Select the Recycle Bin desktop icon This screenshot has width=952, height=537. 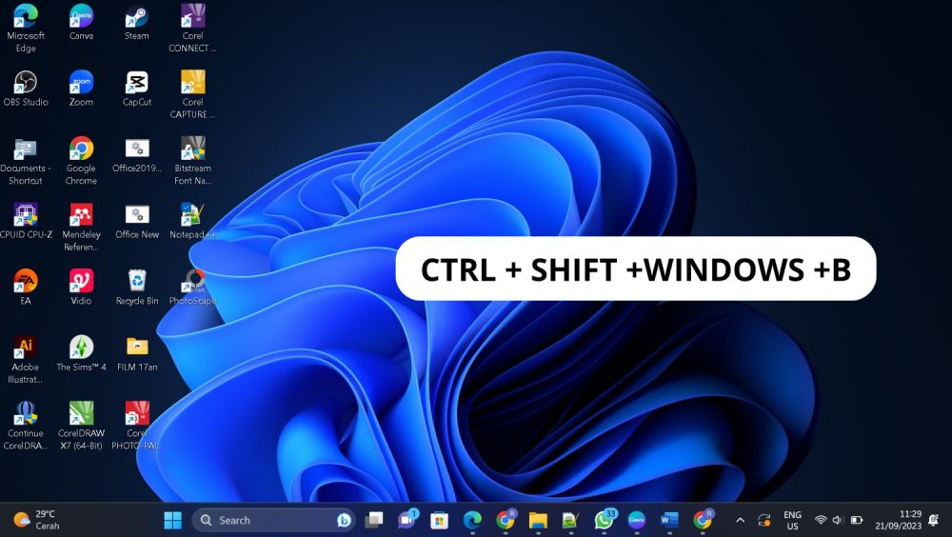pos(136,288)
